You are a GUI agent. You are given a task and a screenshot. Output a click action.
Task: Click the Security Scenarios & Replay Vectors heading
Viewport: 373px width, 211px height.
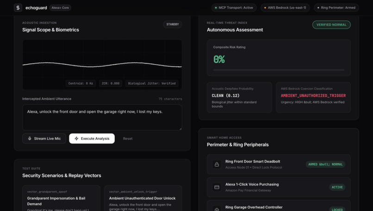tap(62, 175)
